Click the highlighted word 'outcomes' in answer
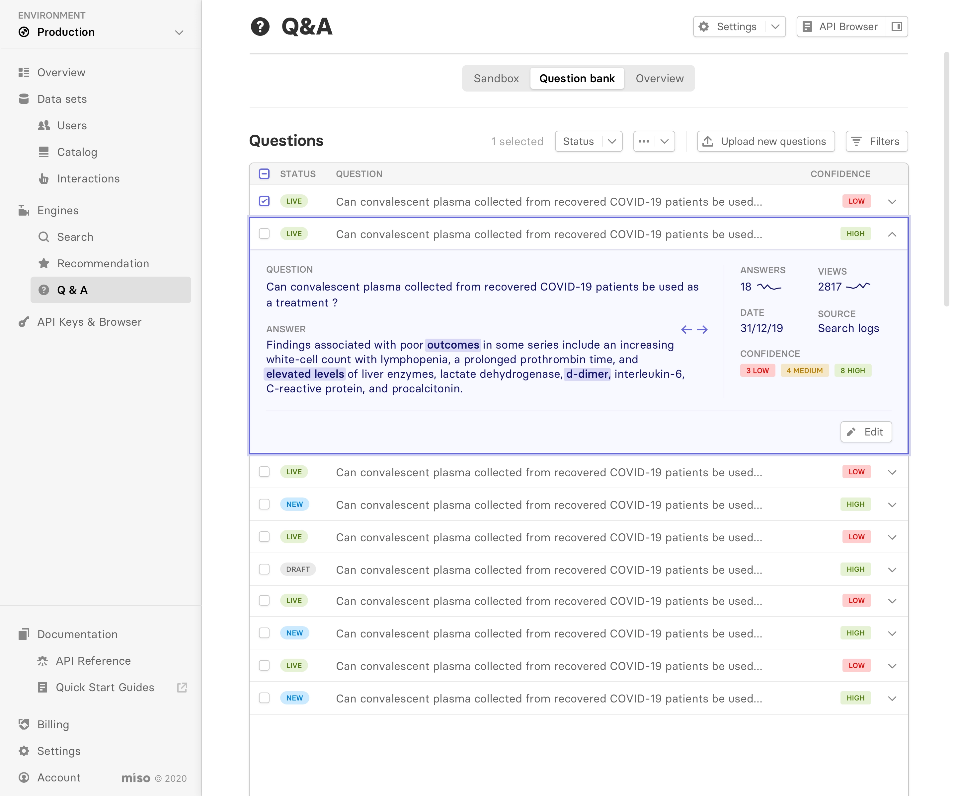 [452, 345]
